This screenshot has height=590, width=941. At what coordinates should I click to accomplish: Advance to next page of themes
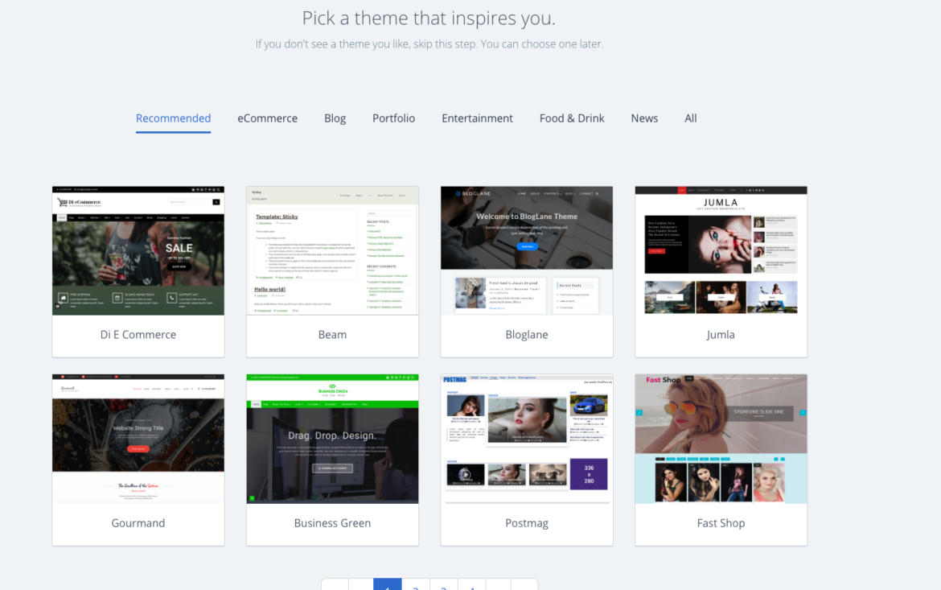point(499,586)
